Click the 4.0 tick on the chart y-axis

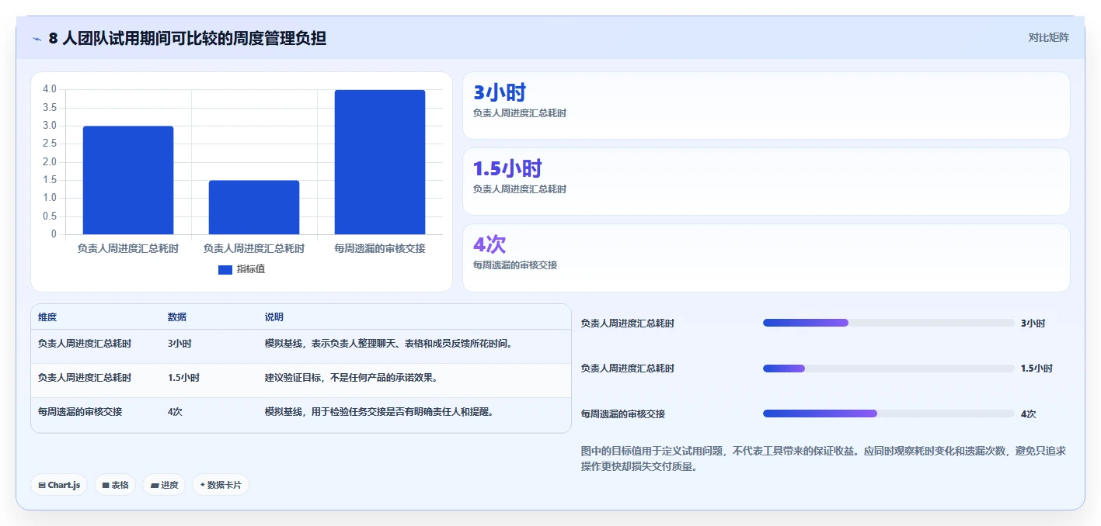tap(50, 89)
